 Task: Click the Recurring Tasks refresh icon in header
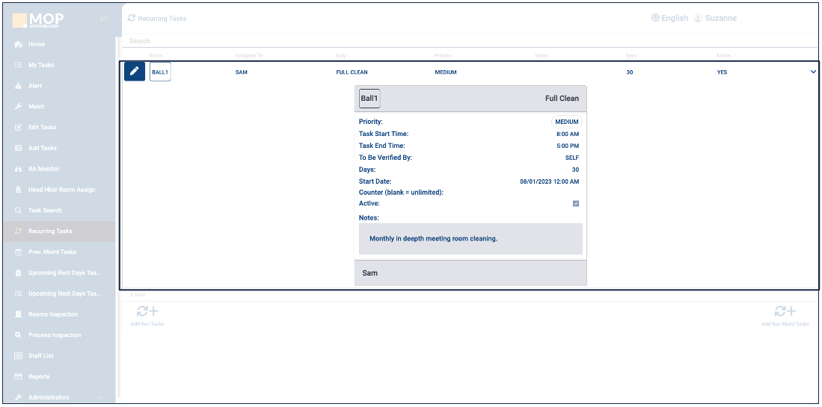coord(132,18)
